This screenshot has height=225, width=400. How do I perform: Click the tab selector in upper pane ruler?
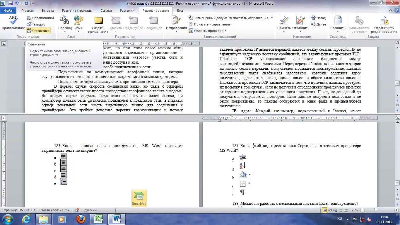(x=4, y=44)
